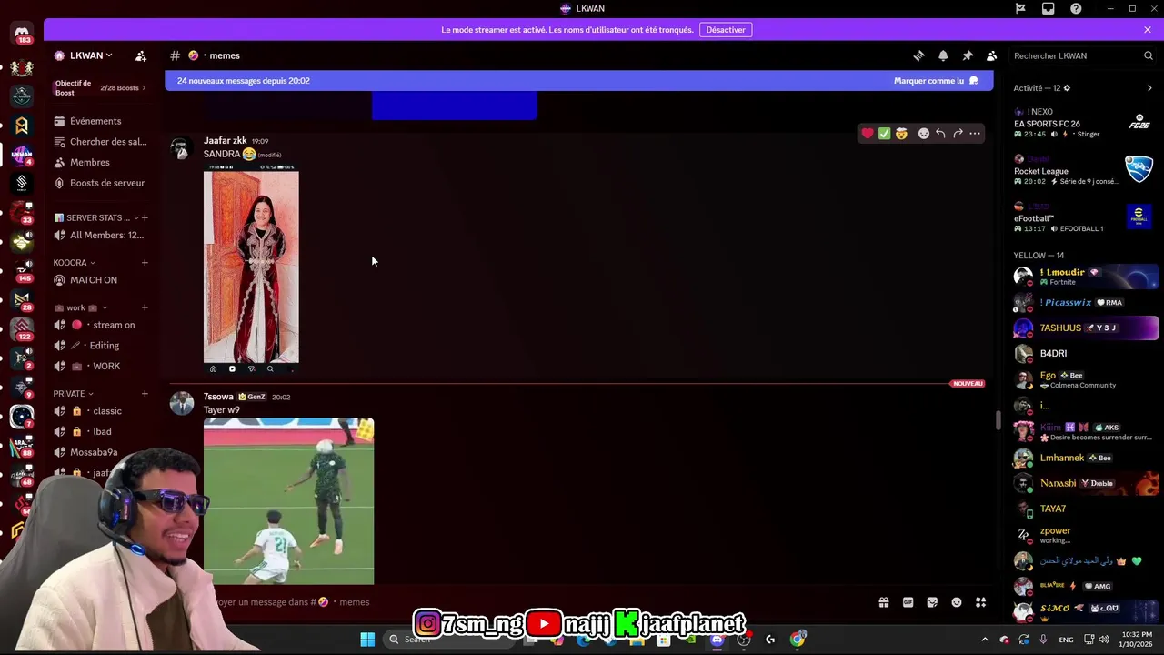1164x655 pixels.
Task: Join WORK voice channel
Action: click(100, 366)
